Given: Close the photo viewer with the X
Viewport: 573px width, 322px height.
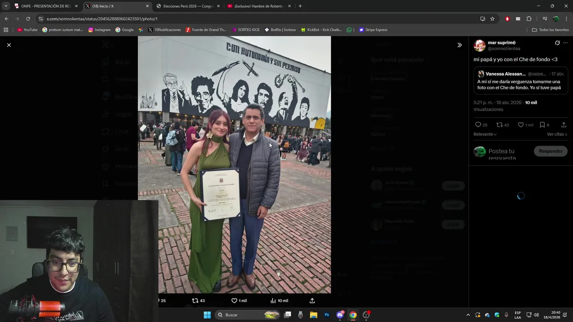Looking at the screenshot, I should coord(9,45).
